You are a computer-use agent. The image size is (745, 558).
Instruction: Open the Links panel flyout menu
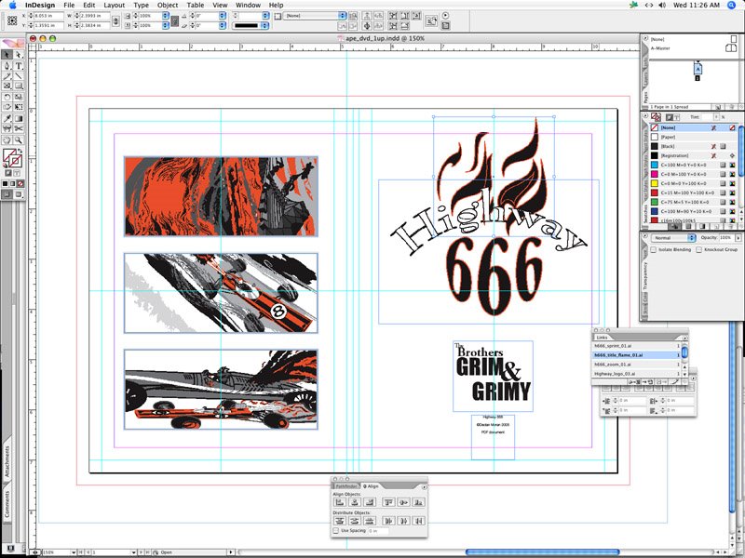tap(684, 338)
